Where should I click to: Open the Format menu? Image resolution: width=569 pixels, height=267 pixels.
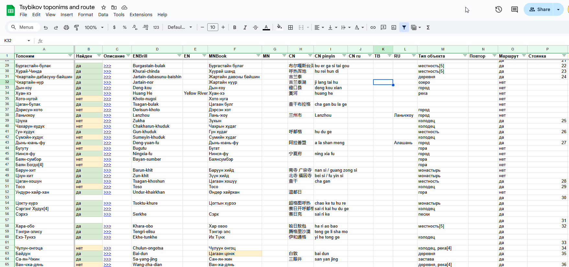pos(85,15)
